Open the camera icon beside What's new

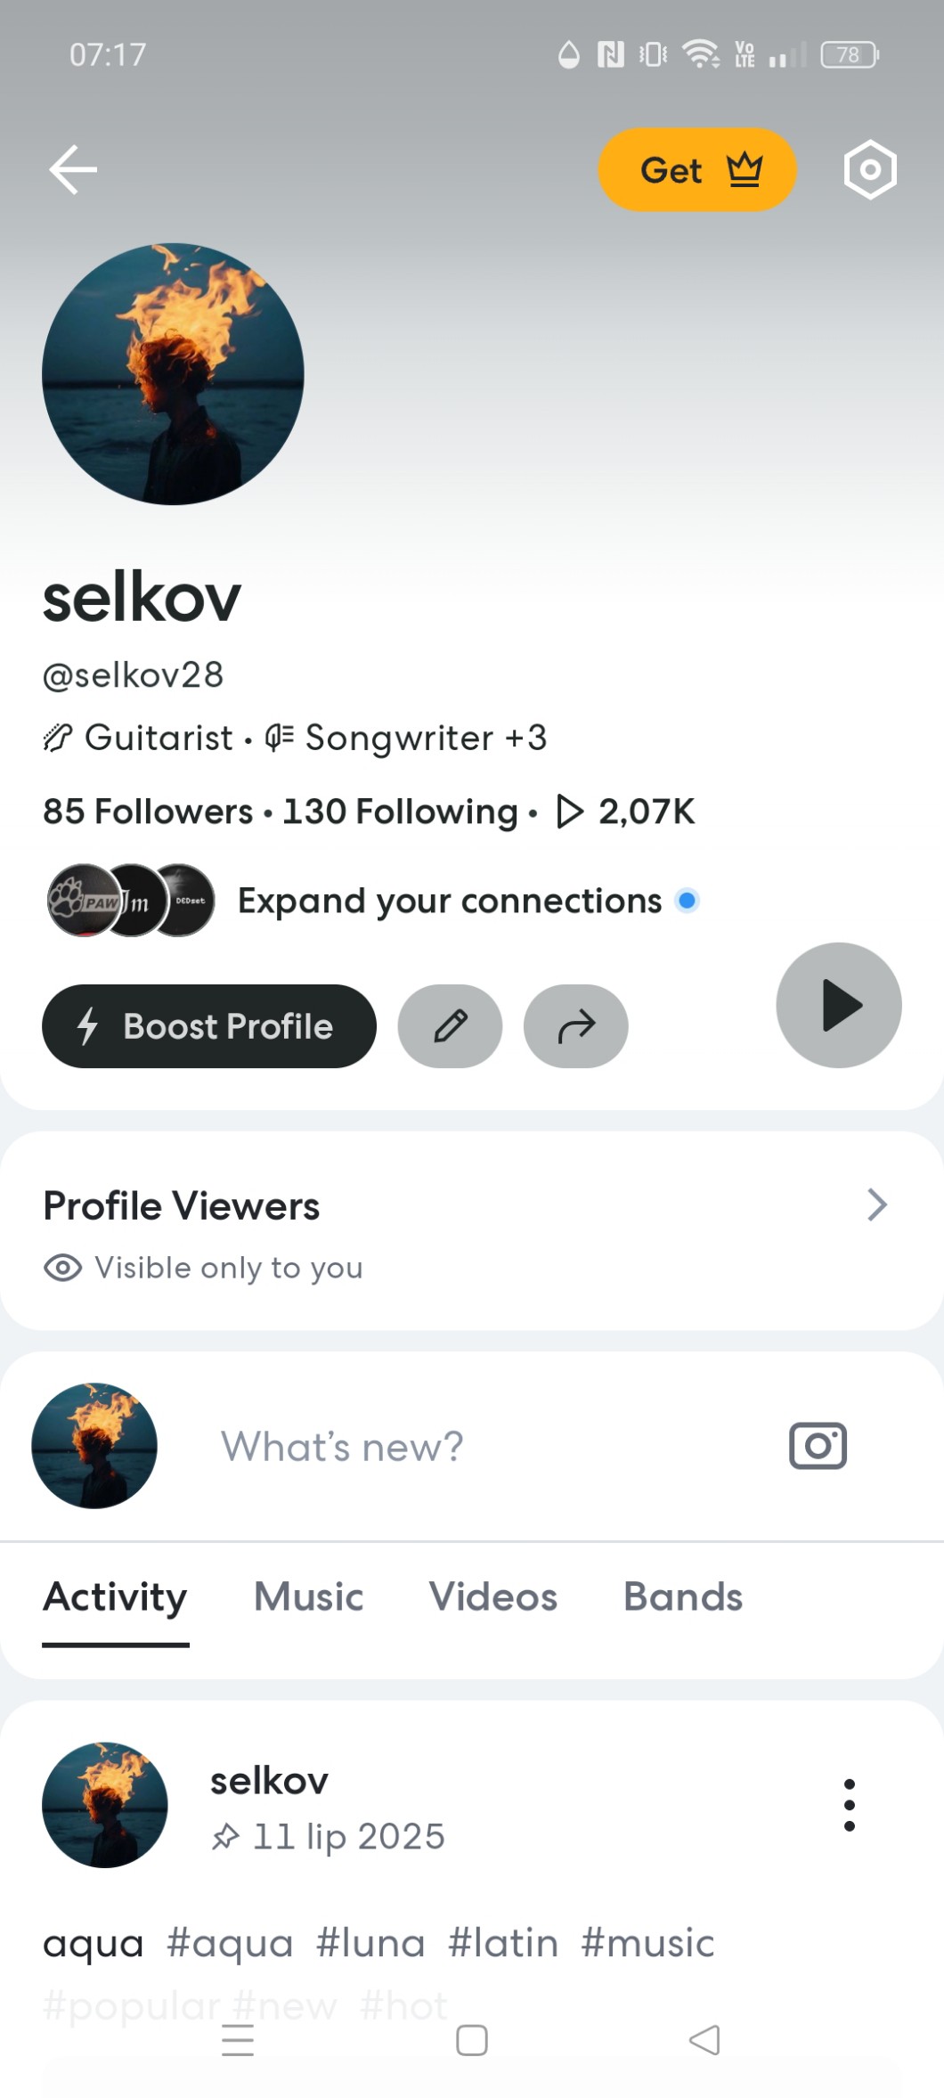(x=818, y=1445)
